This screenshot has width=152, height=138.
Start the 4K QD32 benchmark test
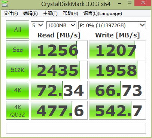click(18, 110)
